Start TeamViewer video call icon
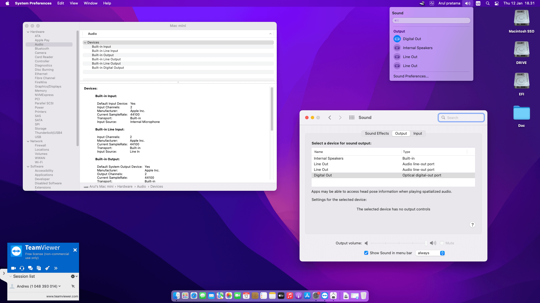540x303 pixels. [13, 268]
